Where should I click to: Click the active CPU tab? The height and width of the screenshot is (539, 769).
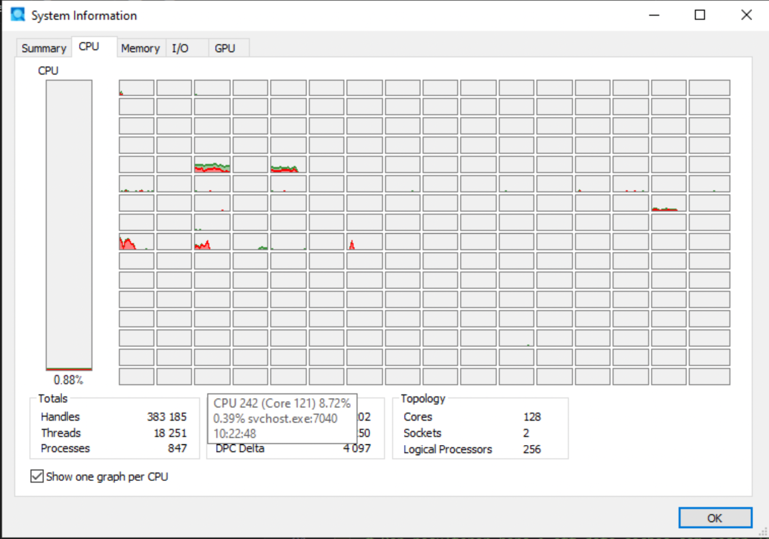point(89,47)
